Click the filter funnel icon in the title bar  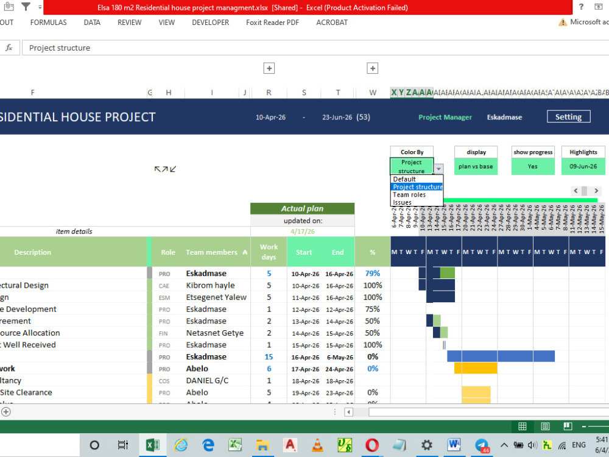click(x=26, y=7)
